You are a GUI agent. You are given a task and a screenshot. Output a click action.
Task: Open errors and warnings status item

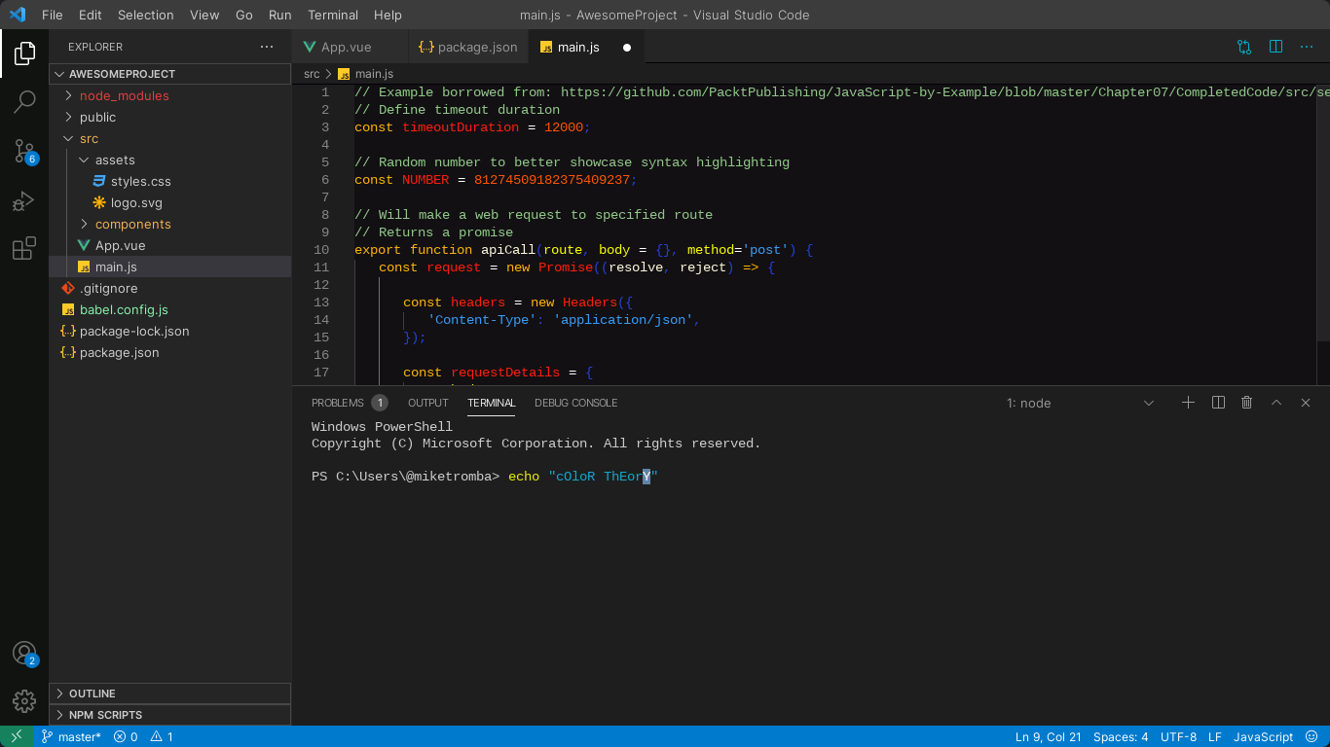(144, 736)
